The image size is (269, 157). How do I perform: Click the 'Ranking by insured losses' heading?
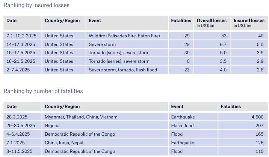point(36,5)
